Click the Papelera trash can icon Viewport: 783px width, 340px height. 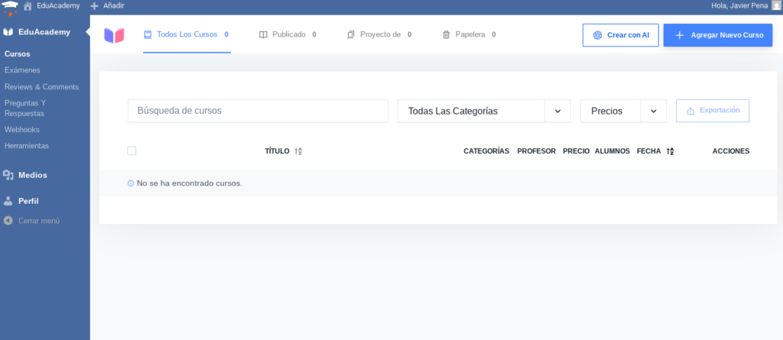447,35
